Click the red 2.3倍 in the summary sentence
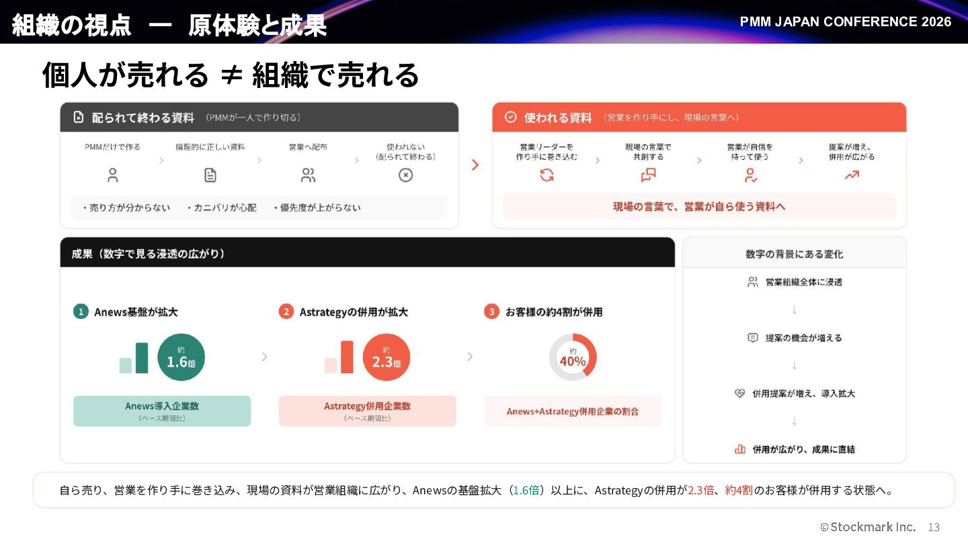Image resolution: width=968 pixels, height=544 pixels. click(x=700, y=490)
